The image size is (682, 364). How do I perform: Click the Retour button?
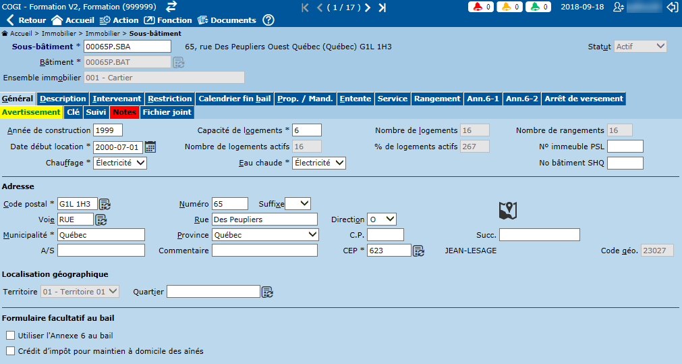point(26,20)
